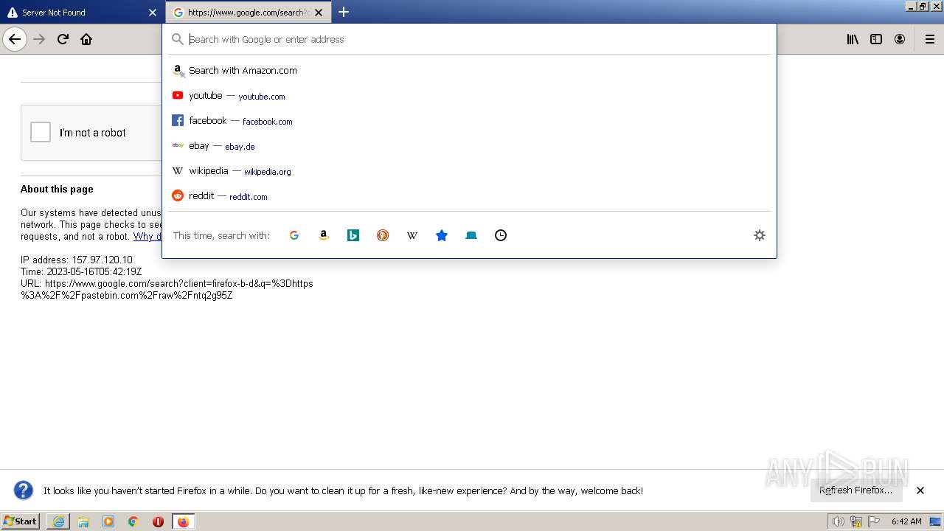Search history with the clock icon
This screenshot has height=531, width=944.
(501, 235)
